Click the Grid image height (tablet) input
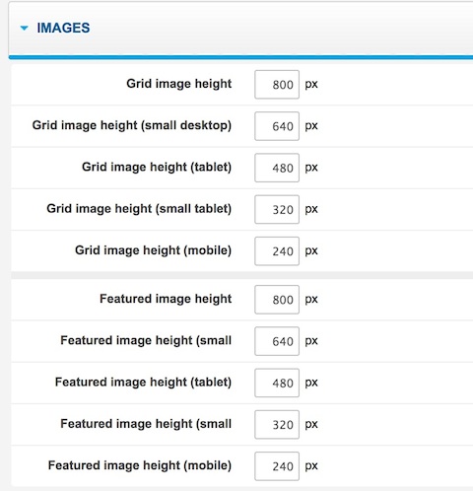Image resolution: width=473 pixels, height=491 pixels. 277,168
